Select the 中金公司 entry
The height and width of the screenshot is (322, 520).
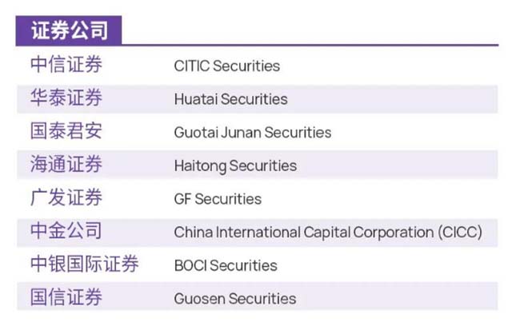(66, 231)
